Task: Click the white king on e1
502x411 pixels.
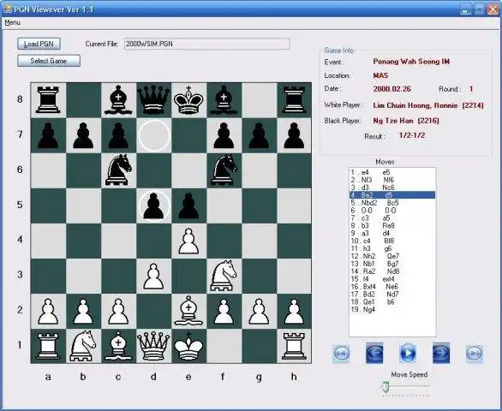Action: 188,346
